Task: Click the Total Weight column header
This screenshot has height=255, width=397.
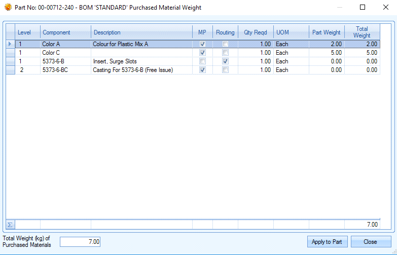Action: [x=362, y=32]
